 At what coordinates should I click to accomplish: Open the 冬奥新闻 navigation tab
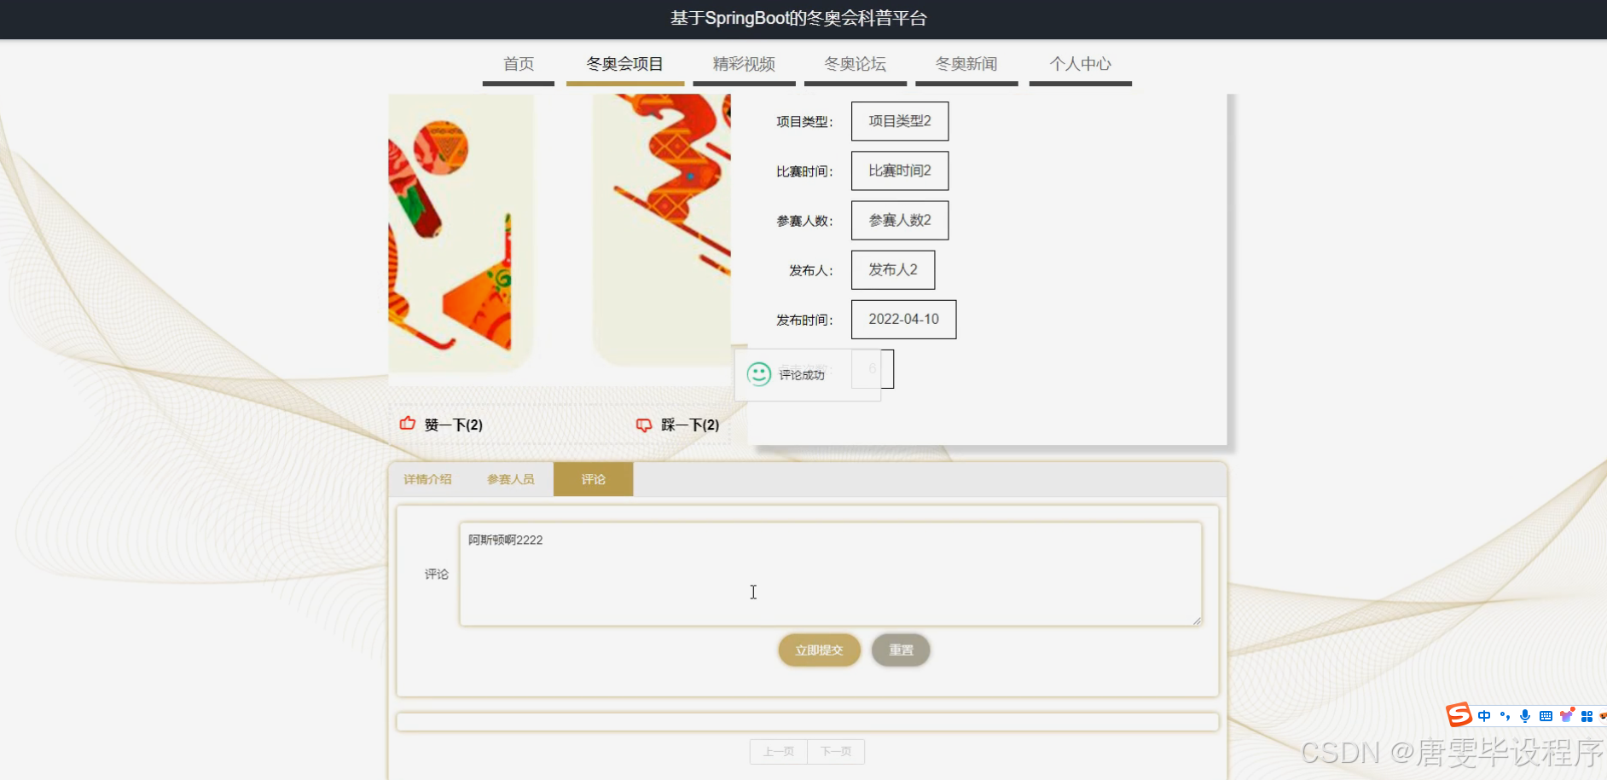point(966,64)
